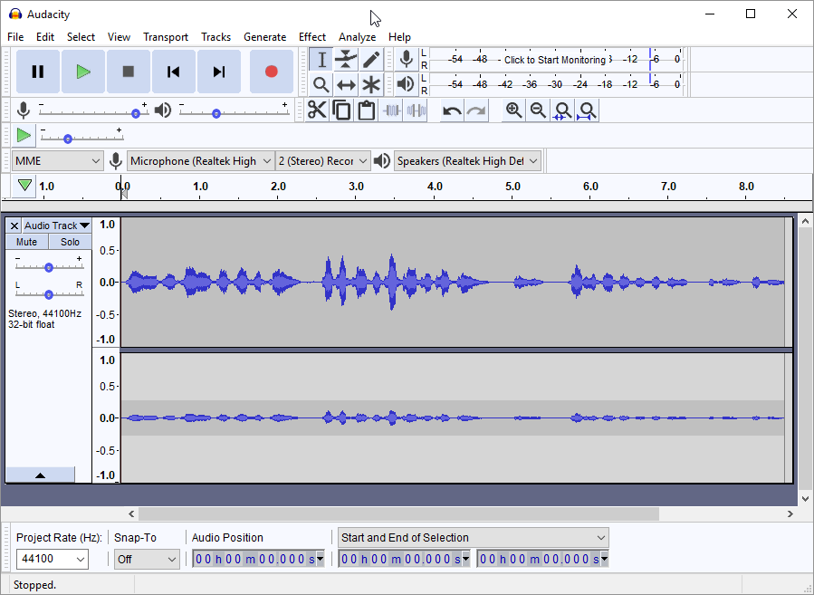Click the Cut scissors icon
The width and height of the screenshot is (814, 595).
pyautogui.click(x=317, y=110)
